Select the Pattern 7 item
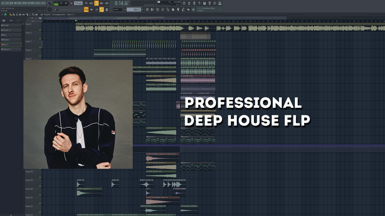This screenshot has height=216, width=385. pyautogui.click(x=11, y=49)
